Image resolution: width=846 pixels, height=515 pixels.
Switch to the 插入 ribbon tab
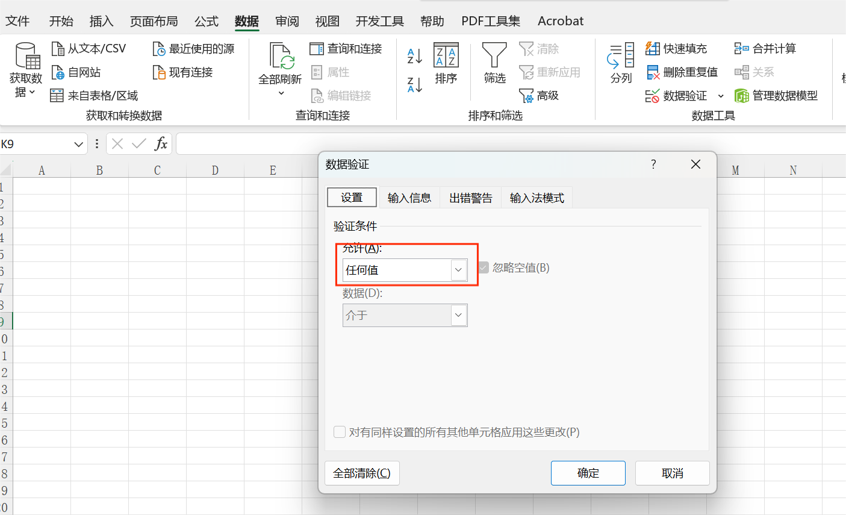click(101, 21)
